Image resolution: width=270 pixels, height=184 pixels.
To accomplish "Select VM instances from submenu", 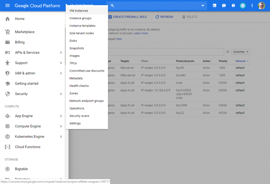I will coord(87,11).
